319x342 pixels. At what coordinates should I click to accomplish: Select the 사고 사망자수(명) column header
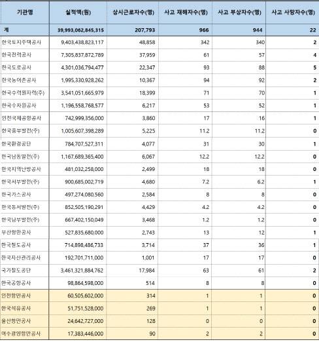293,12
